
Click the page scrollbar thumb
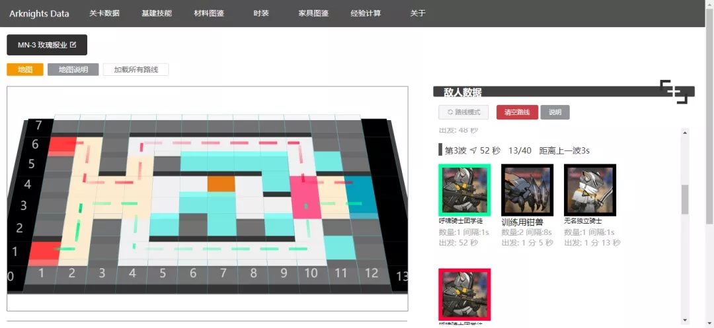coord(709,116)
